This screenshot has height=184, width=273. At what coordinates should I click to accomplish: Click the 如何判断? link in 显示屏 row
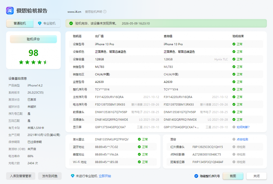click(x=243, y=127)
